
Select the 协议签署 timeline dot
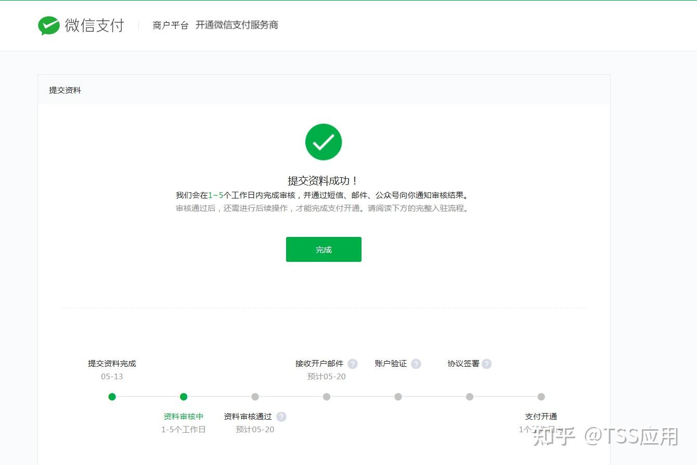(470, 397)
